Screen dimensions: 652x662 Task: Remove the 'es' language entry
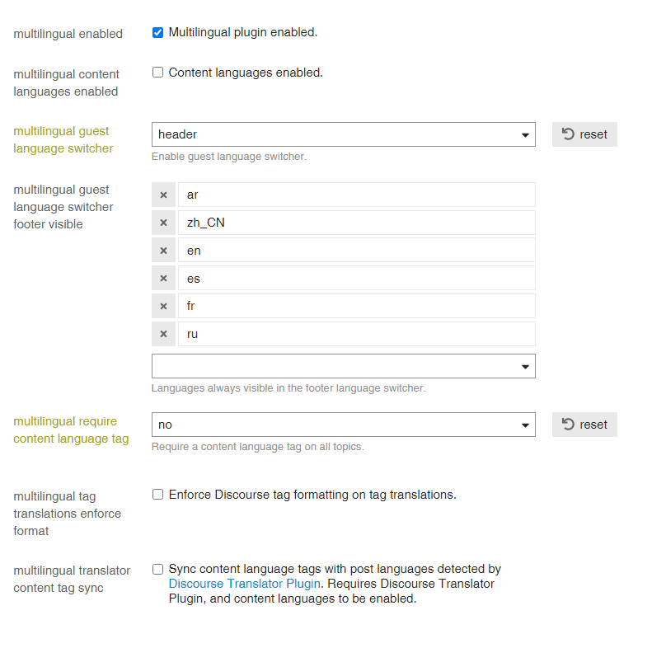coord(163,278)
